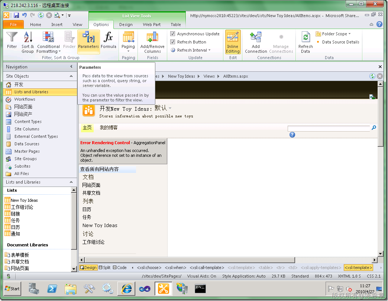Collapse Lists and Libraries panel

coord(71,182)
